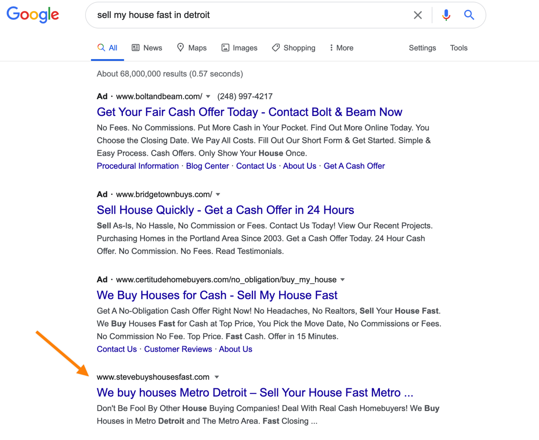Image resolution: width=539 pixels, height=440 pixels.
Task: Click Contact Us under Certitude ad
Action: [117, 349]
